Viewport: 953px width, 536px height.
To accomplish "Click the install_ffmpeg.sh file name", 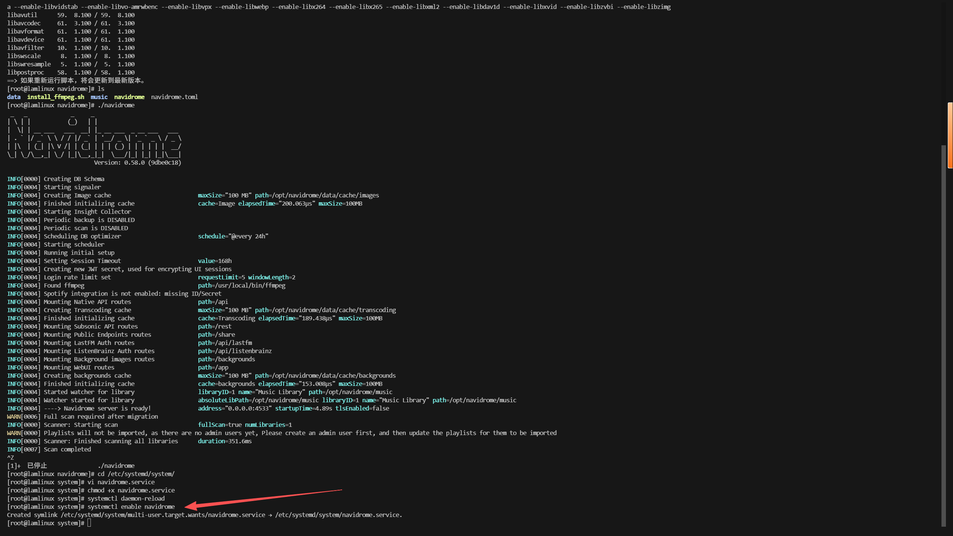I will click(x=55, y=97).
